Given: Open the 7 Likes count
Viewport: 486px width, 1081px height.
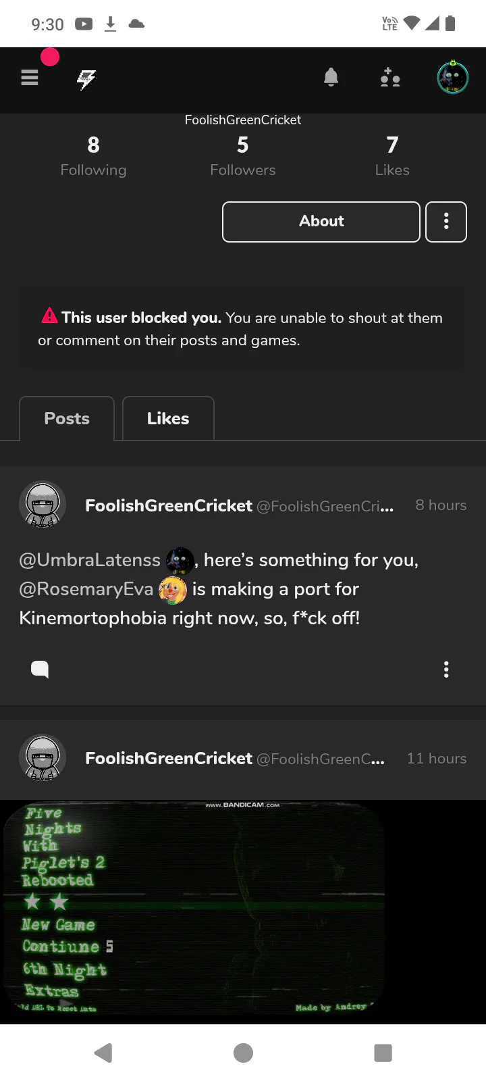Looking at the screenshot, I should [392, 155].
